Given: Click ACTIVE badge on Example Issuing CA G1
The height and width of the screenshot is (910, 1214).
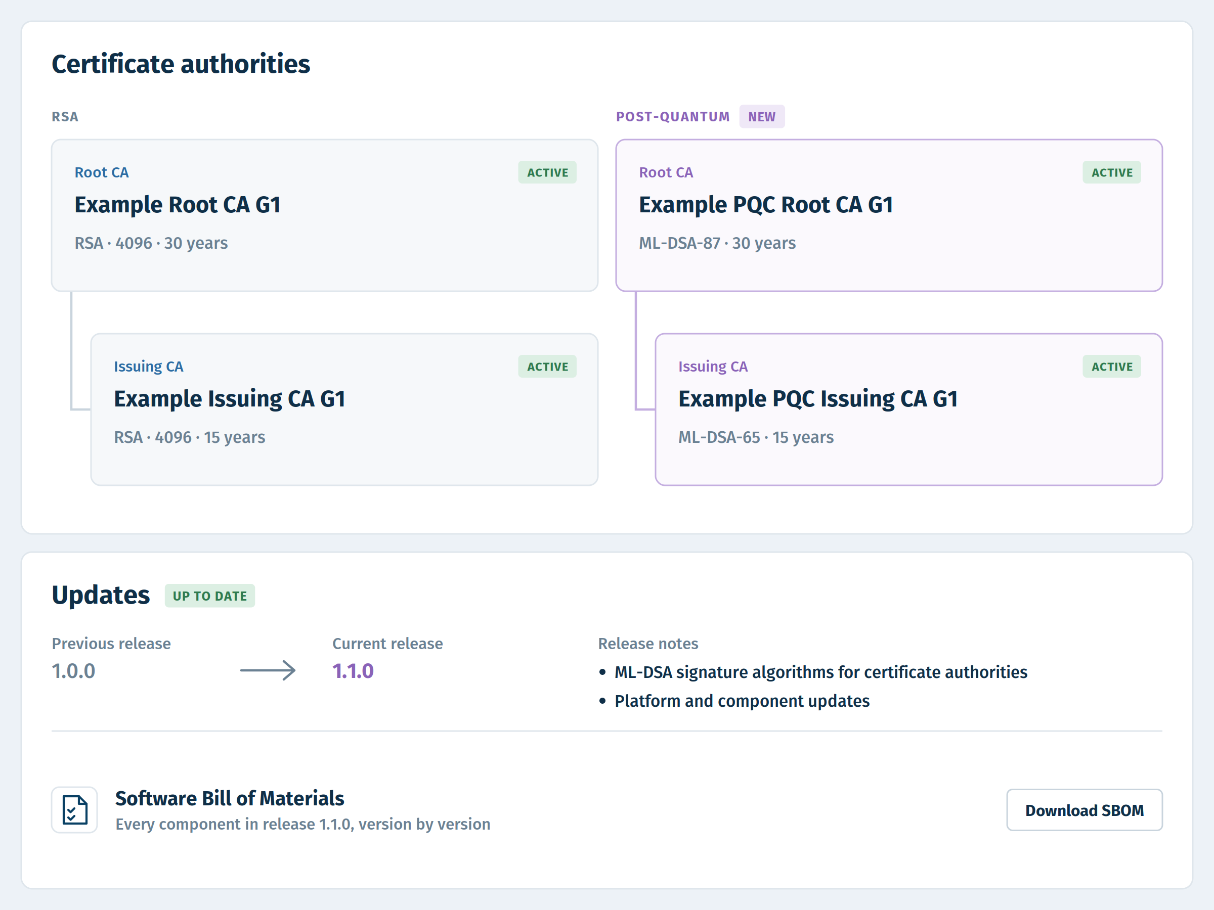Looking at the screenshot, I should tap(547, 367).
